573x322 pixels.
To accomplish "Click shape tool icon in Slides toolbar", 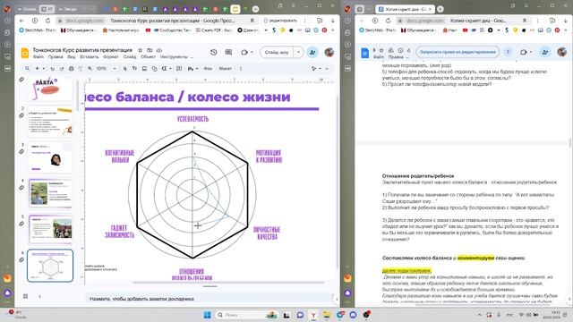I will (x=154, y=68).
